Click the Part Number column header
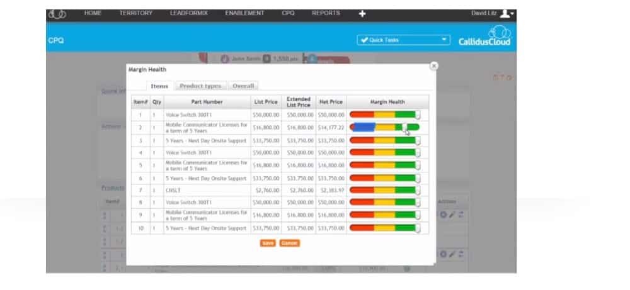 207,102
